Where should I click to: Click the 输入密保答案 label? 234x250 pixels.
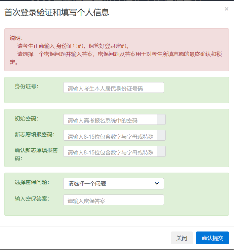pyautogui.click(x=32, y=199)
